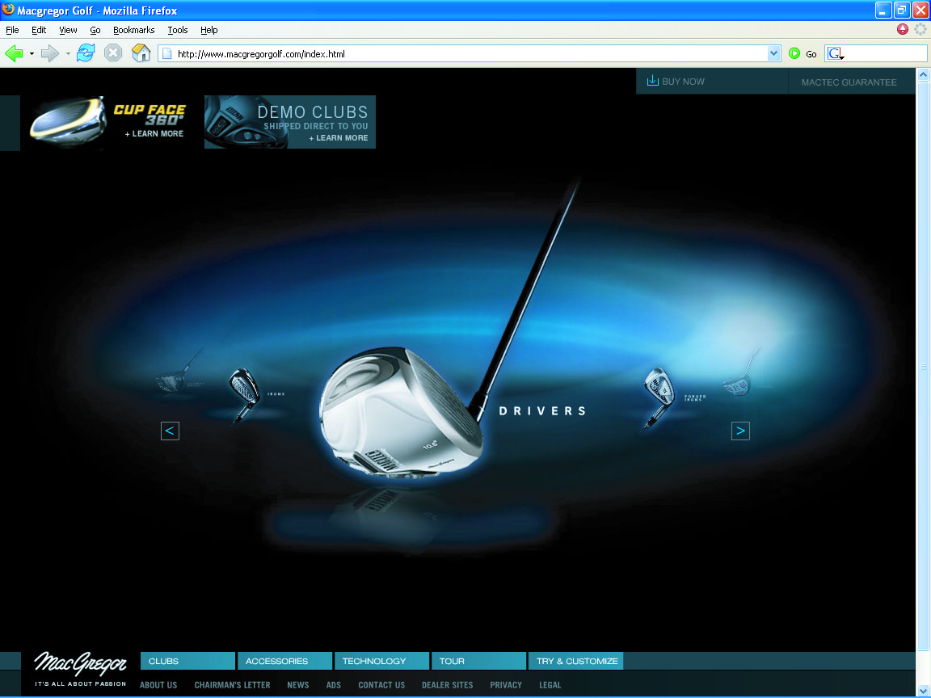Click the red update notification icon
931x698 pixels.
903,29
